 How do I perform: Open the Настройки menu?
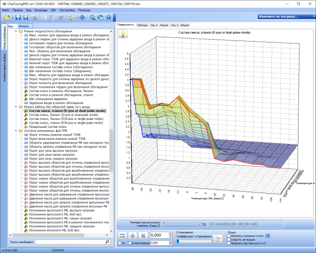tap(67, 10)
